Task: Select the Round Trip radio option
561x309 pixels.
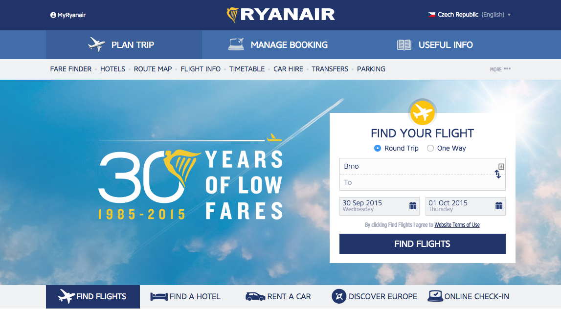Action: 378,148
